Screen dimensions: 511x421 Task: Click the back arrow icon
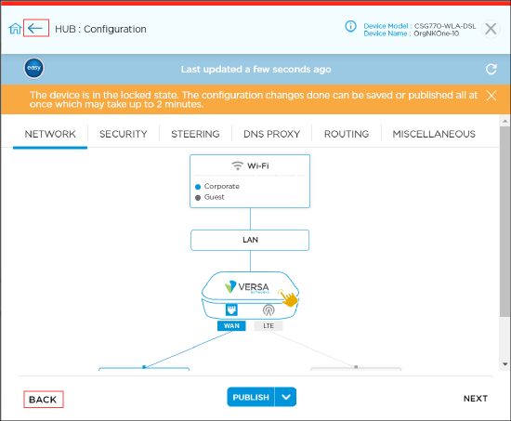pyautogui.click(x=35, y=29)
